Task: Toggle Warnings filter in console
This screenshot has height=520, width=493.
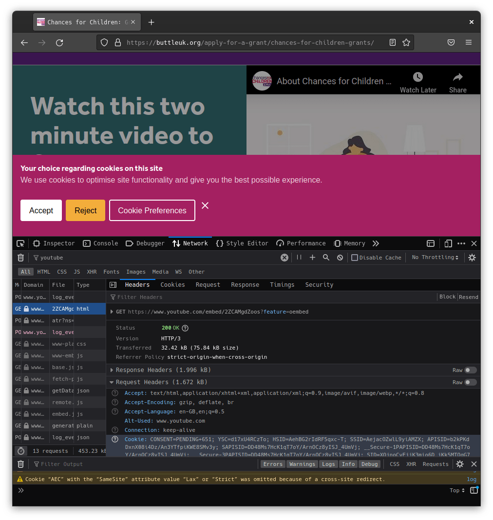Action: click(x=302, y=464)
